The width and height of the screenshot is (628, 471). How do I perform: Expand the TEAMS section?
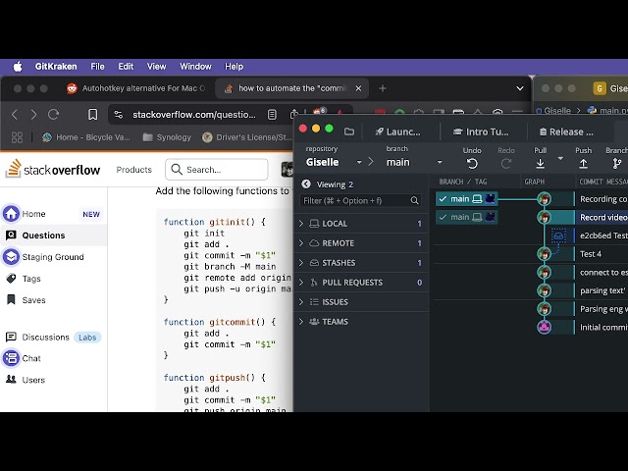(361, 322)
